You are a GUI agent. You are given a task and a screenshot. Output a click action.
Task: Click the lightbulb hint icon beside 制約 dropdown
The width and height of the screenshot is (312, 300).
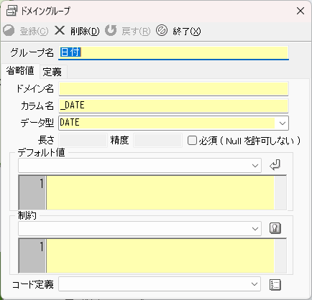click(x=275, y=228)
